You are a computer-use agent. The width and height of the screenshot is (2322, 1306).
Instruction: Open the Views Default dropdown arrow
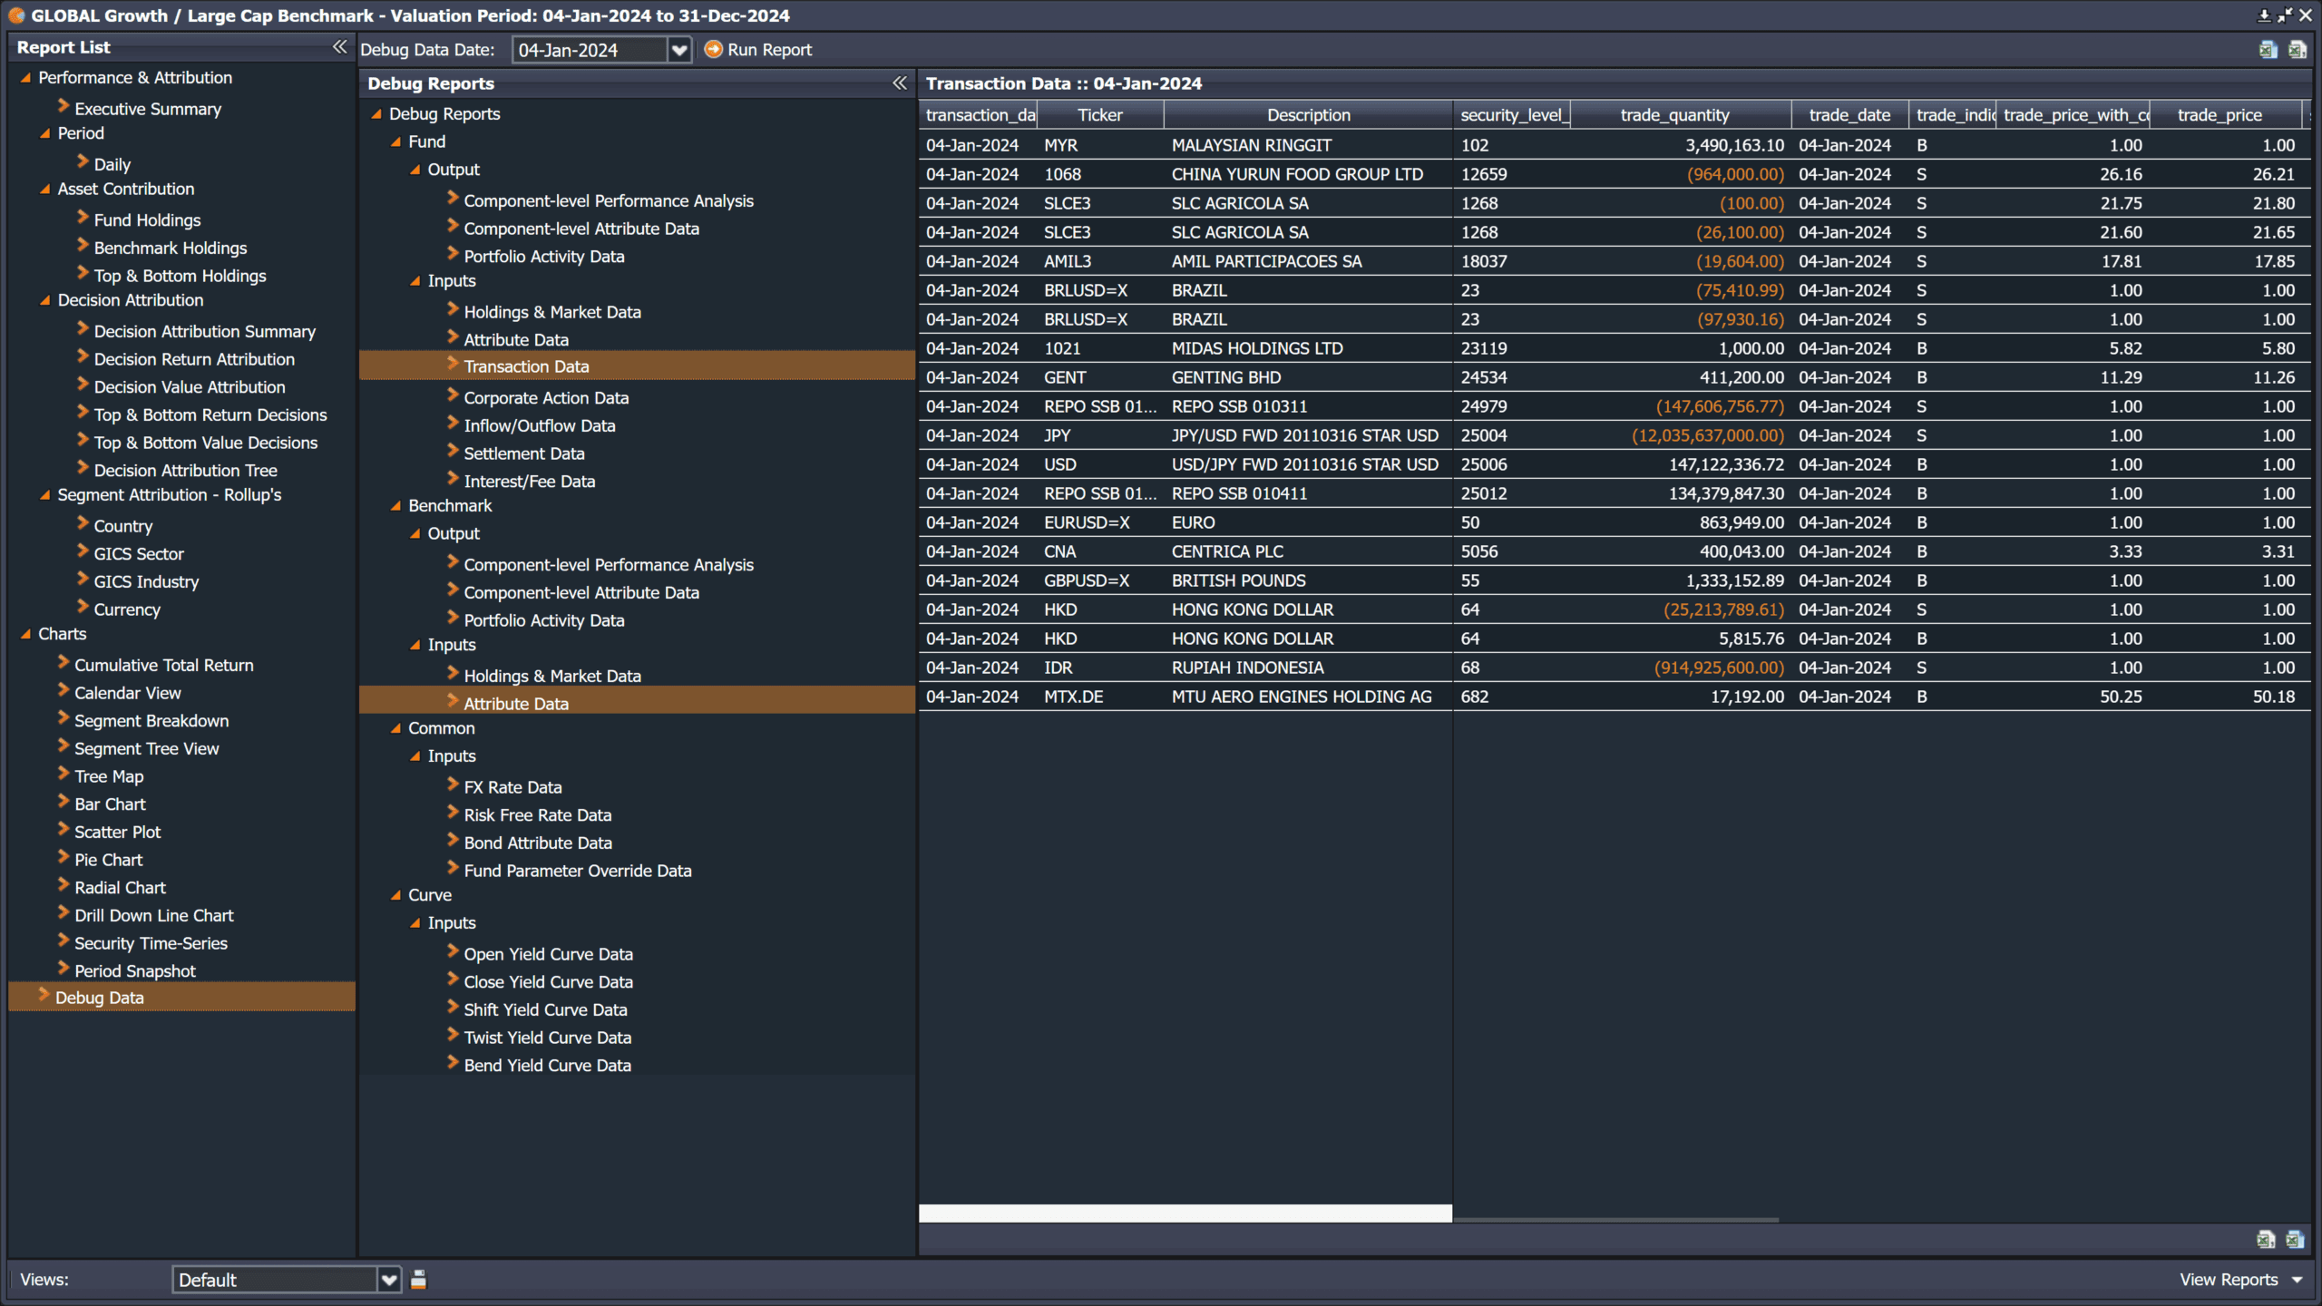coord(389,1280)
